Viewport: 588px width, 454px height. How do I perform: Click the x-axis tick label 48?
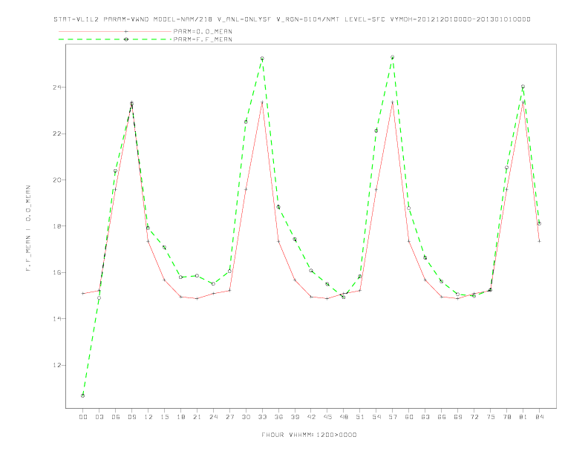coord(344,417)
